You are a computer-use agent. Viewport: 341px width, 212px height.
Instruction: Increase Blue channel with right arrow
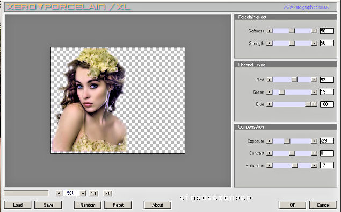[x=314, y=104]
